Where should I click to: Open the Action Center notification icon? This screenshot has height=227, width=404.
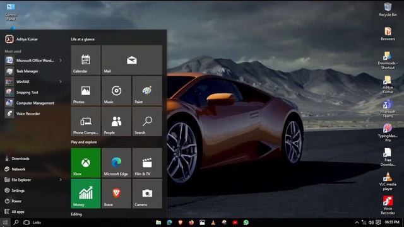(x=378, y=223)
